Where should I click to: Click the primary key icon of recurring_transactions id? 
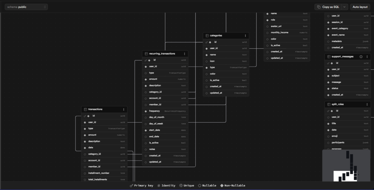145,61
